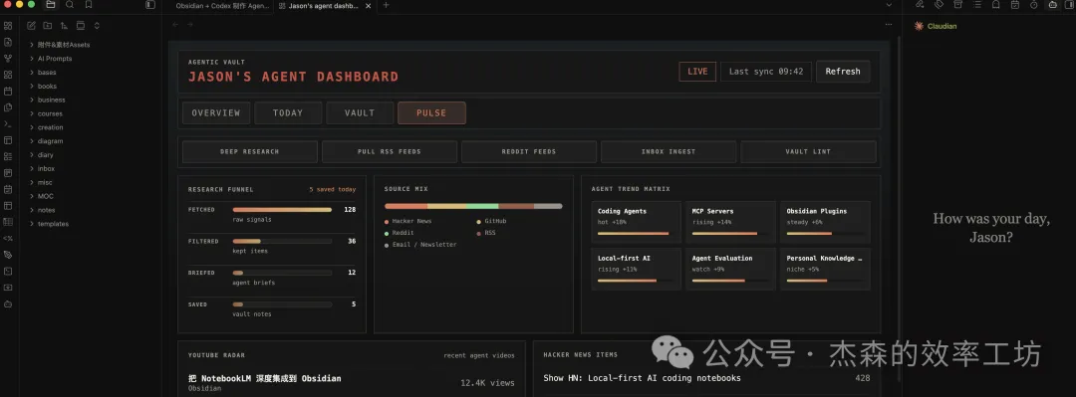Image resolution: width=1076 pixels, height=397 pixels.
Task: Switch to Obsidian + Codex tab
Action: pos(222,6)
